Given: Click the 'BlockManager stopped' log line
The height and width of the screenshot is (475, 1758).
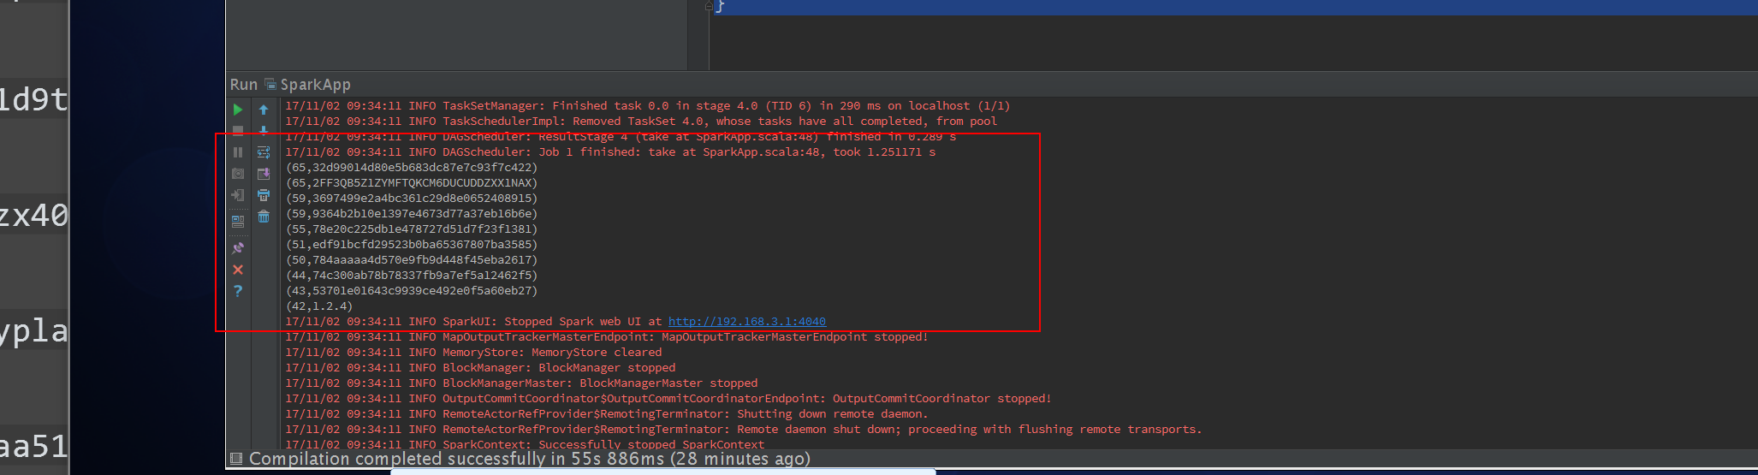Looking at the screenshot, I should [x=480, y=368].
